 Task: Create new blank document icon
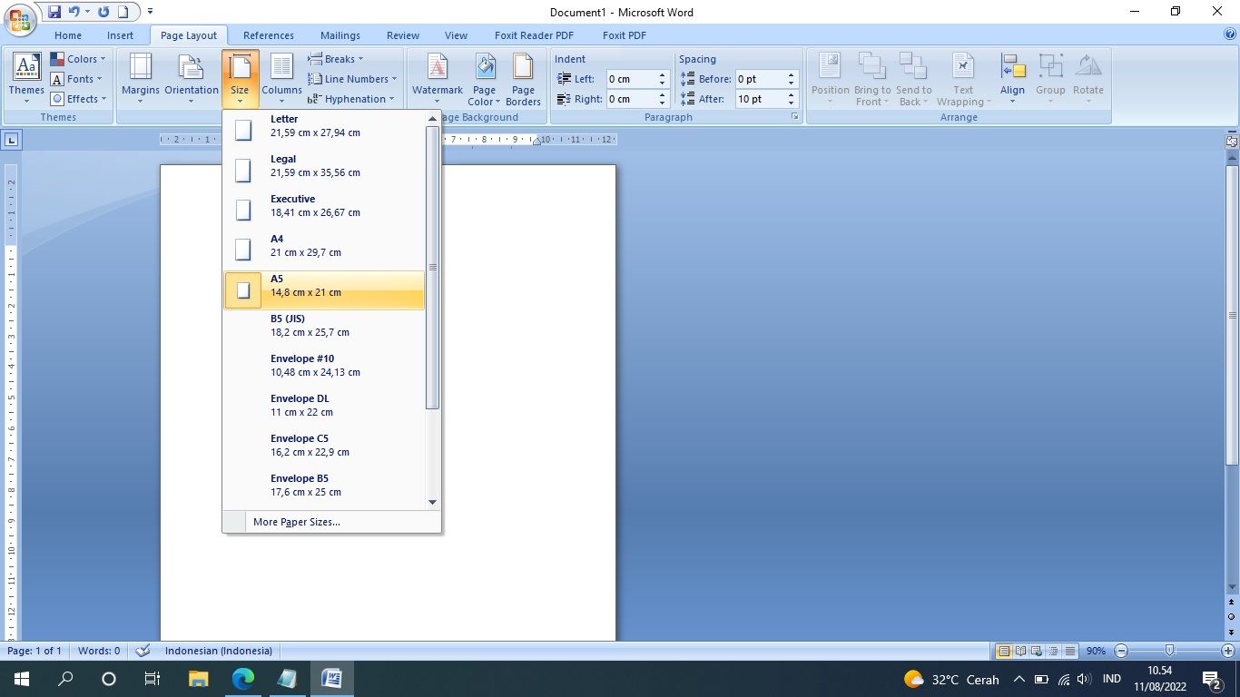[x=123, y=12]
